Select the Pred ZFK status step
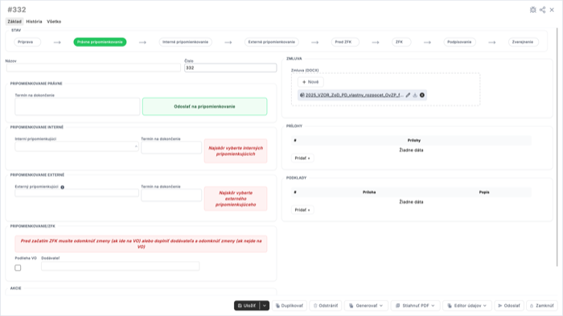Image resolution: width=563 pixels, height=316 pixels. pos(345,42)
